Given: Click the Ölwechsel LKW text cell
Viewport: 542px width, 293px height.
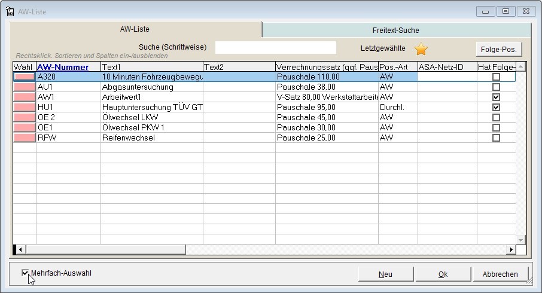Looking at the screenshot, I should (152, 117).
